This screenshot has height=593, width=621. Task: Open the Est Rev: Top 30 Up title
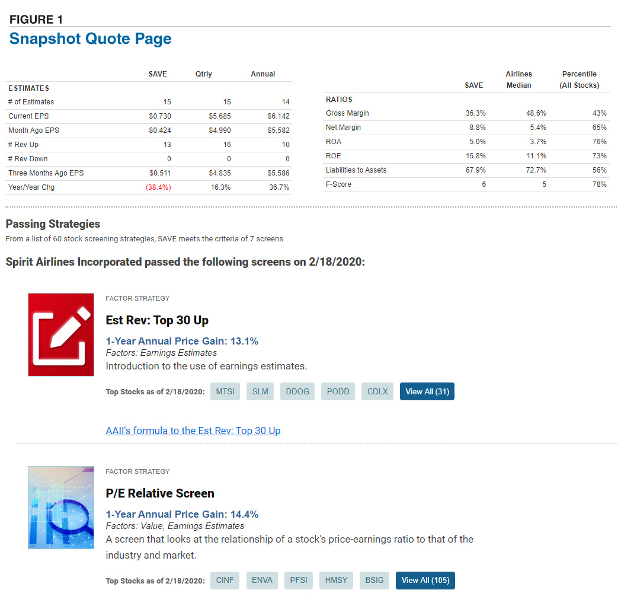[157, 320]
